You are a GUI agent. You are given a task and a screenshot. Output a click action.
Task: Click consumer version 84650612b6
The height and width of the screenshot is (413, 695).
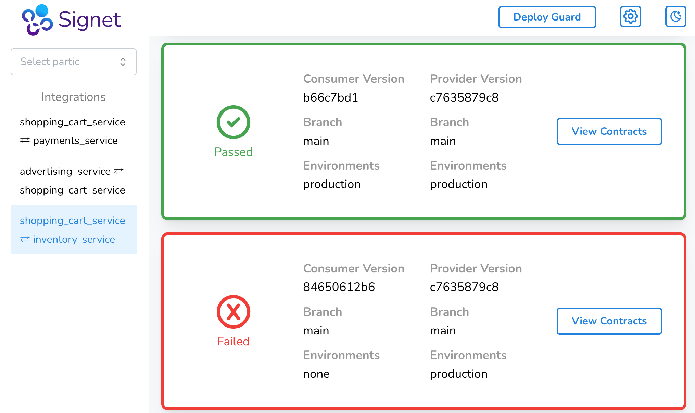[339, 287]
